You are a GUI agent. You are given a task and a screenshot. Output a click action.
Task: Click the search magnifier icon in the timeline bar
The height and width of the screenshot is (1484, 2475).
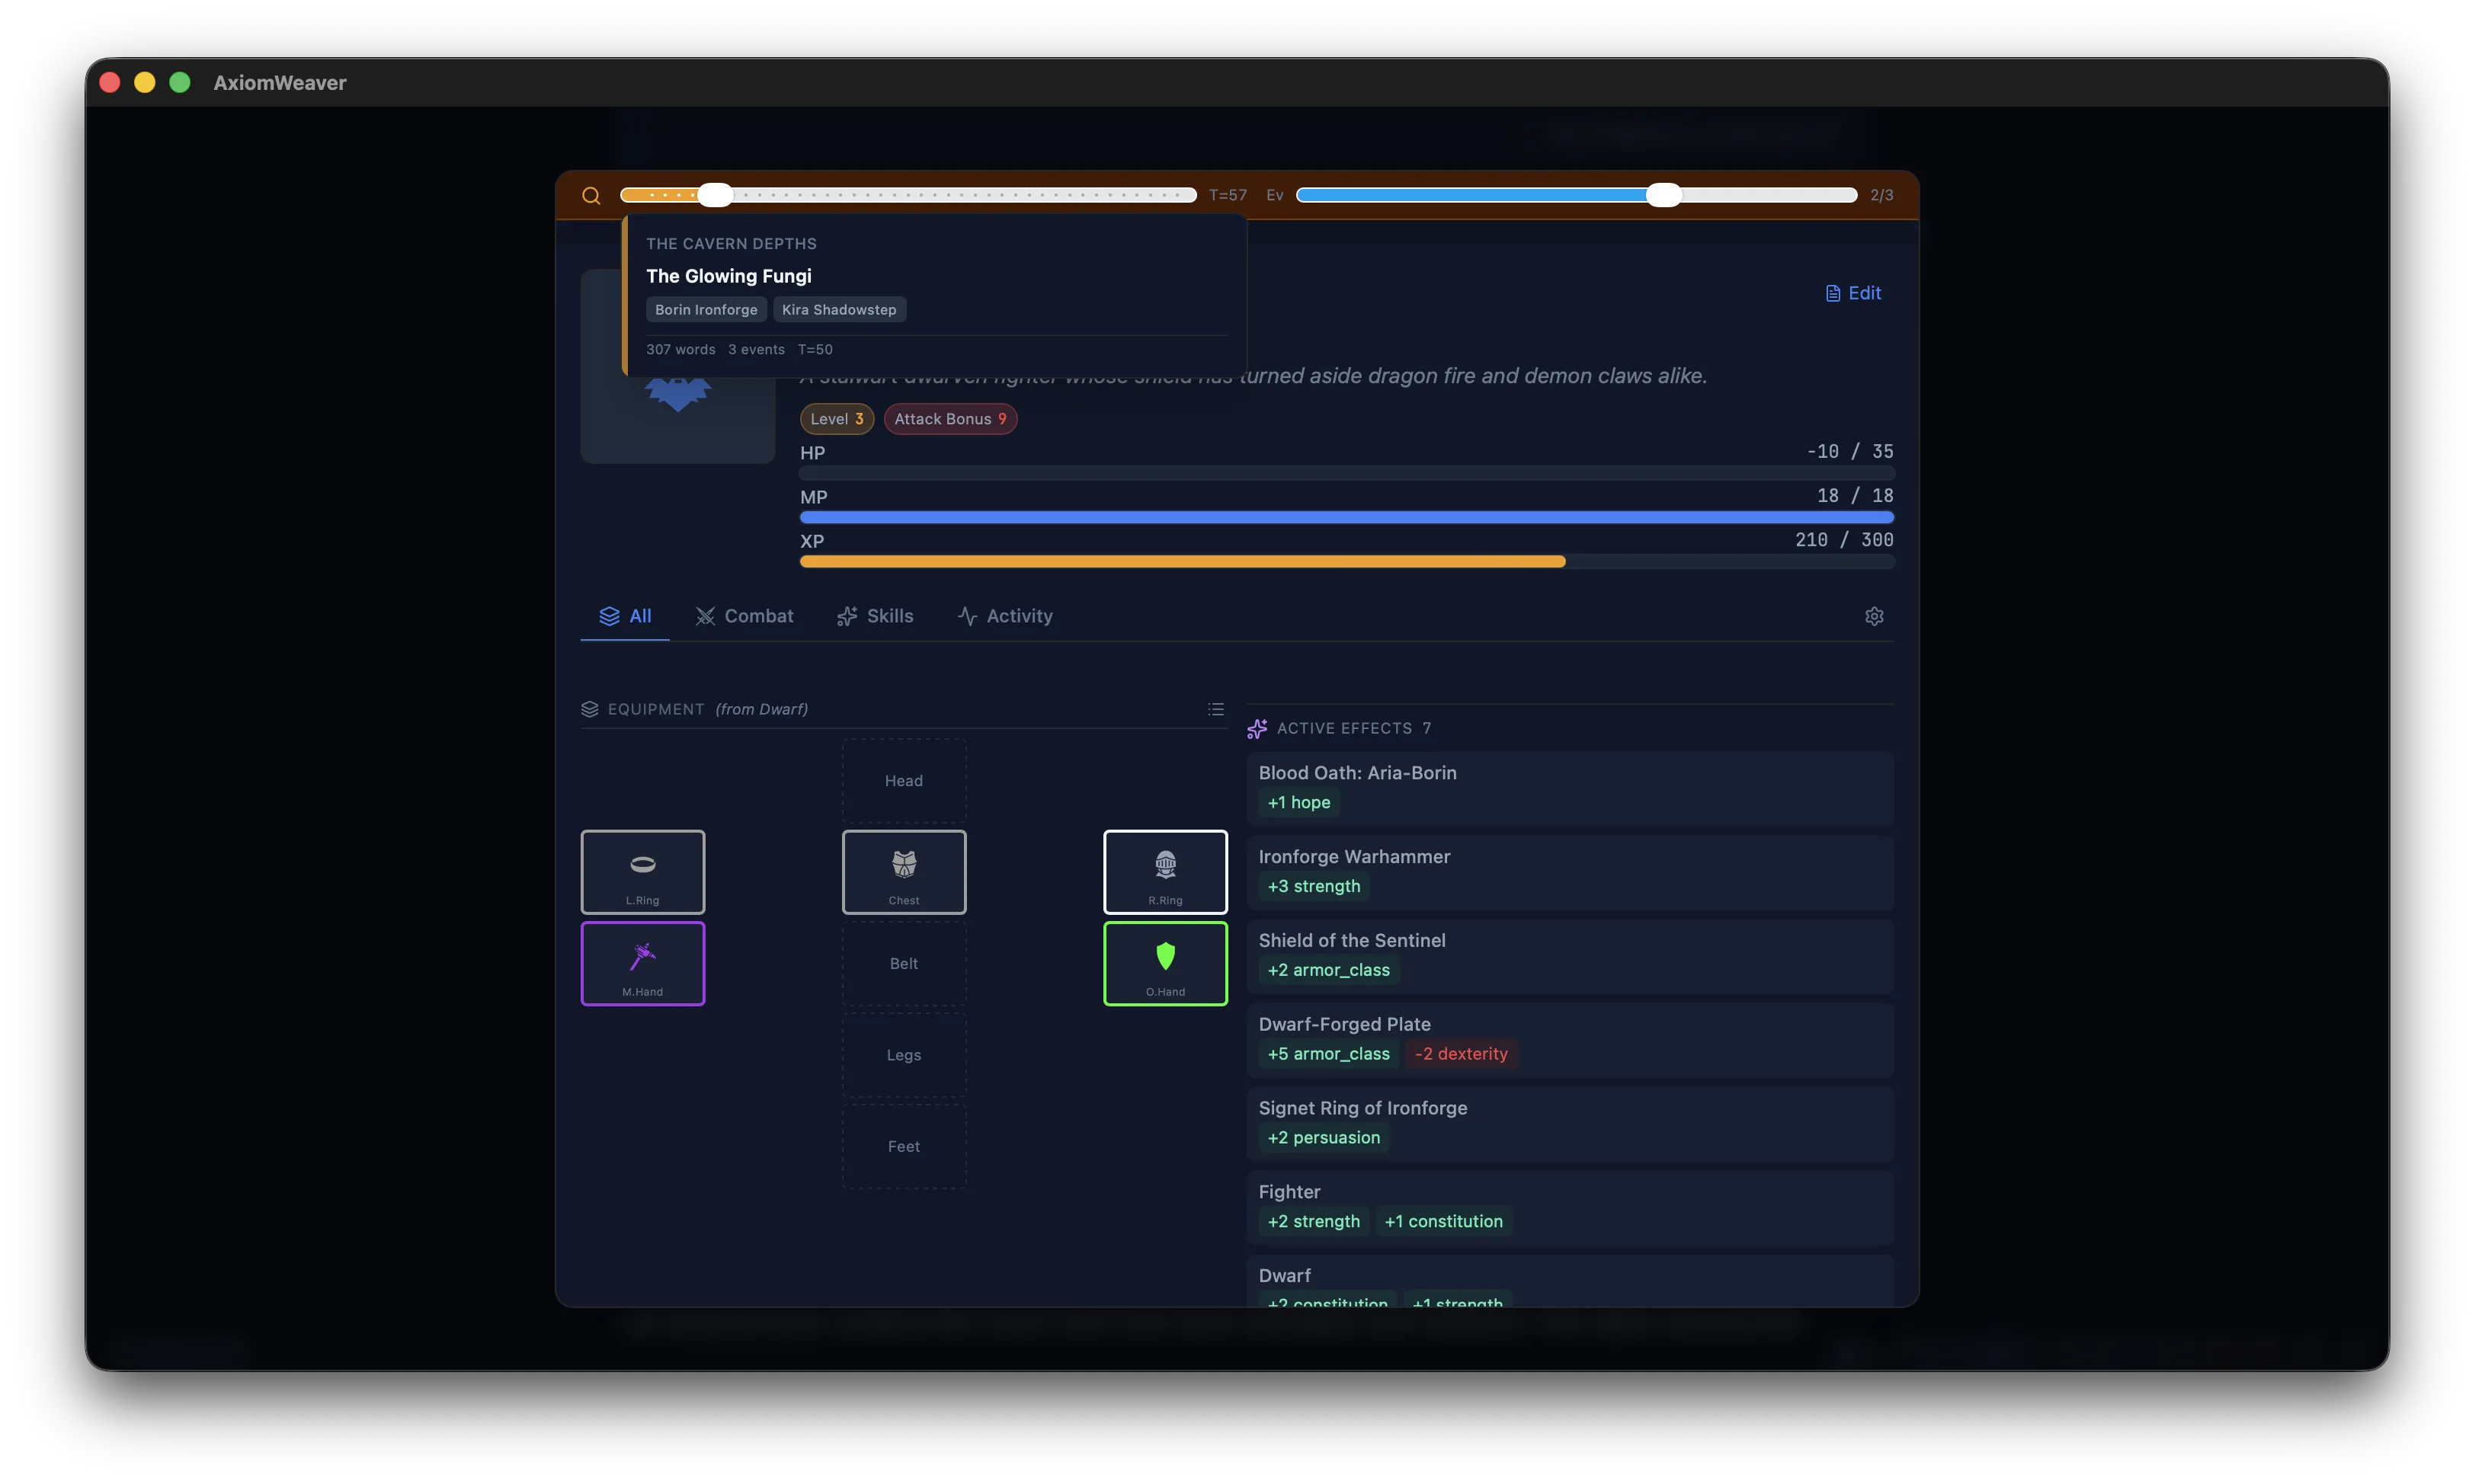591,195
